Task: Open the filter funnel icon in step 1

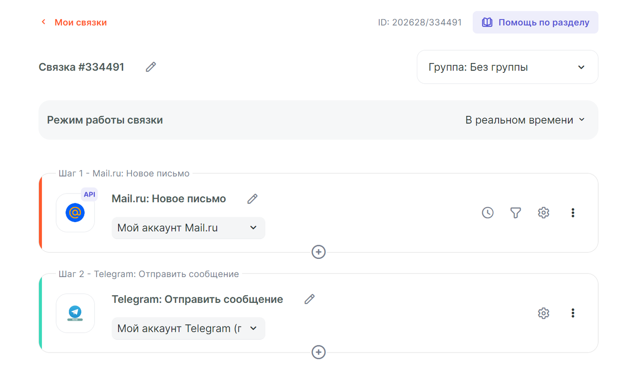Action: (x=515, y=213)
